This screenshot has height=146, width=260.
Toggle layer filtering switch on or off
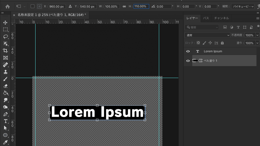click(258, 27)
